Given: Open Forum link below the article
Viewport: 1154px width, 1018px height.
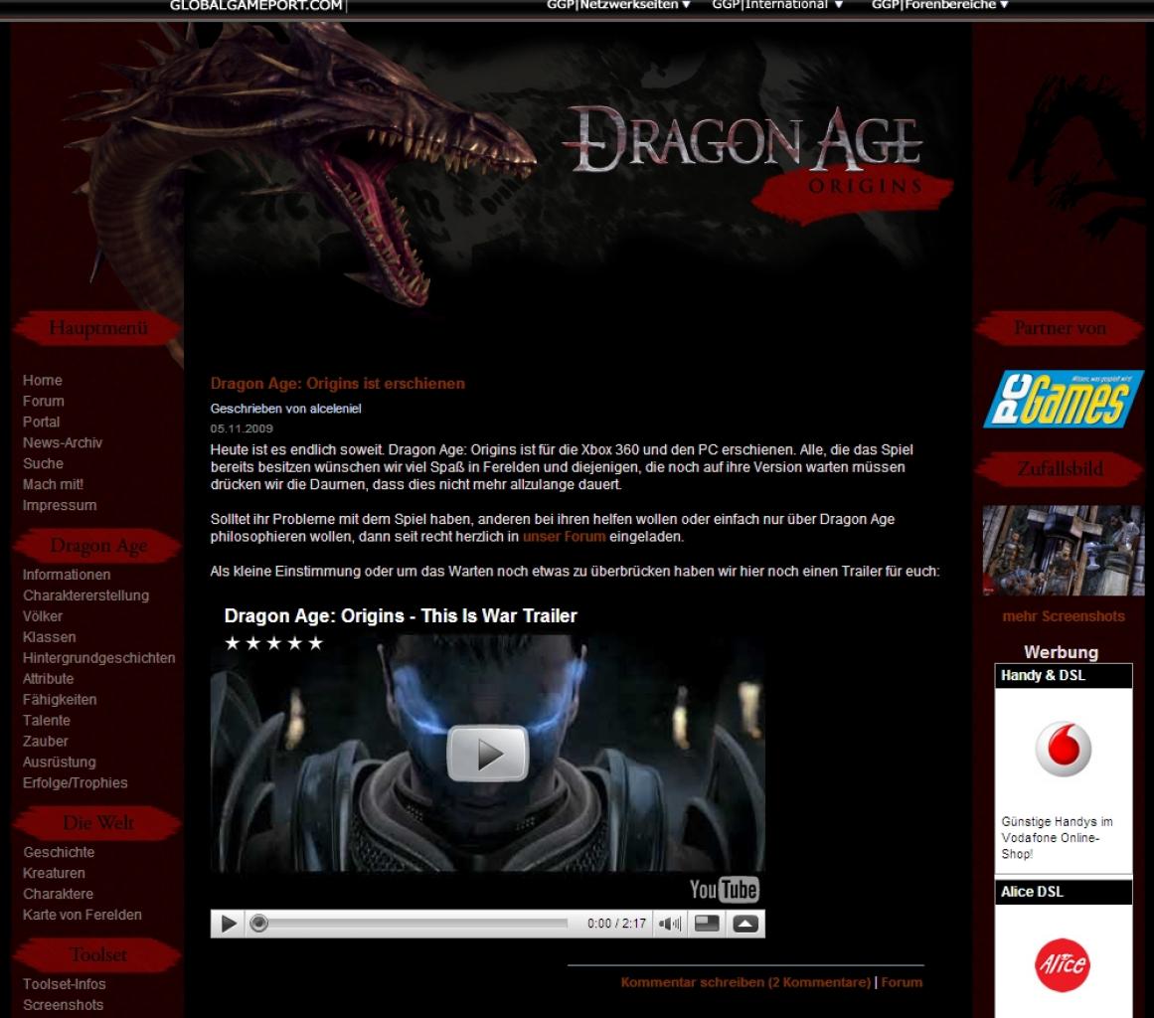Looking at the screenshot, I should [902, 982].
